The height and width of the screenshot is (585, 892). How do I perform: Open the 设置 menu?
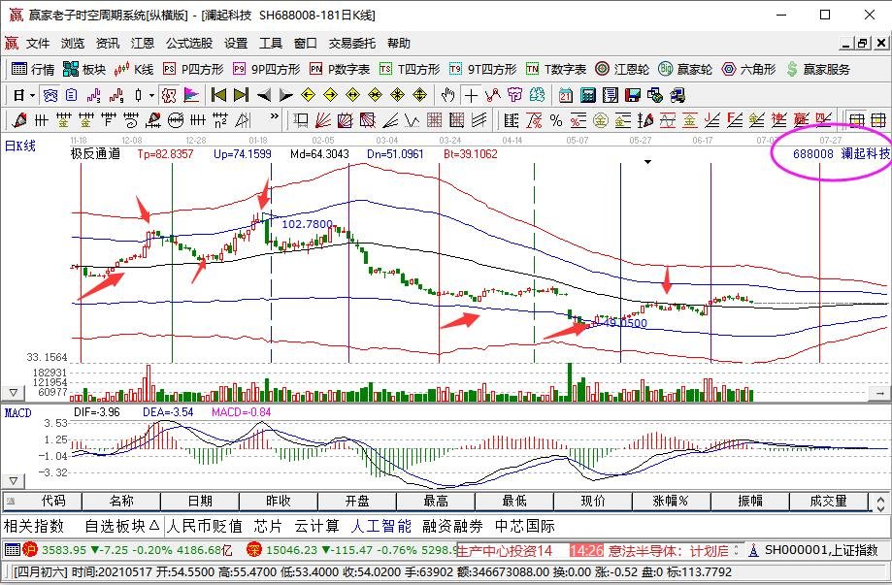236,44
